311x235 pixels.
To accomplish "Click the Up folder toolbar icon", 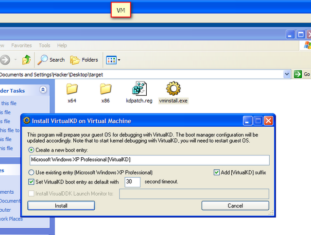I will click(x=26, y=60).
